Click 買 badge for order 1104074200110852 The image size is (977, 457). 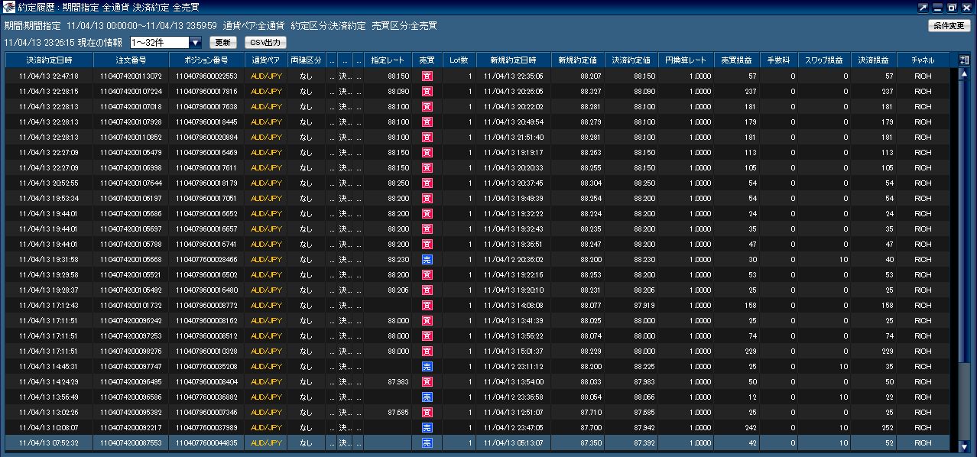(427, 138)
